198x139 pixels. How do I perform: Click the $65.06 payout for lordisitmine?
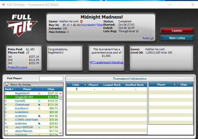coord(53,112)
